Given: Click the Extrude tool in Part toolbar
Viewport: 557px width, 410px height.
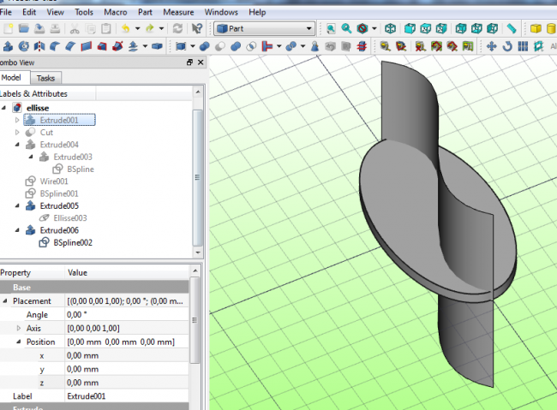Looking at the screenshot, I should [x=9, y=45].
